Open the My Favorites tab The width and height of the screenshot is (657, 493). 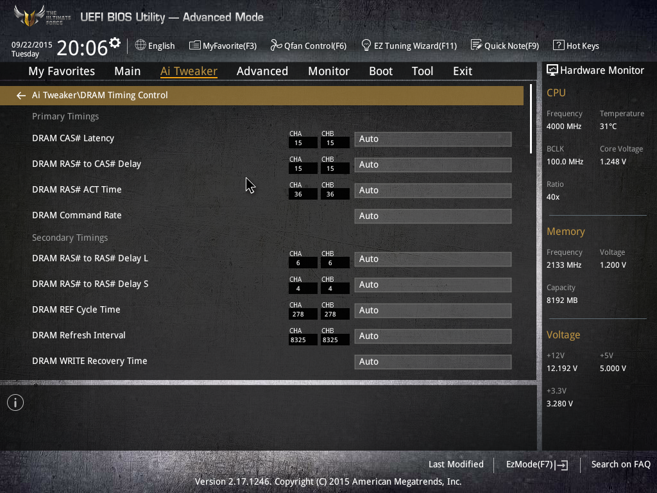click(62, 71)
